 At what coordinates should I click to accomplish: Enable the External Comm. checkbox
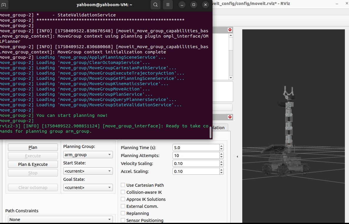tap(123, 206)
